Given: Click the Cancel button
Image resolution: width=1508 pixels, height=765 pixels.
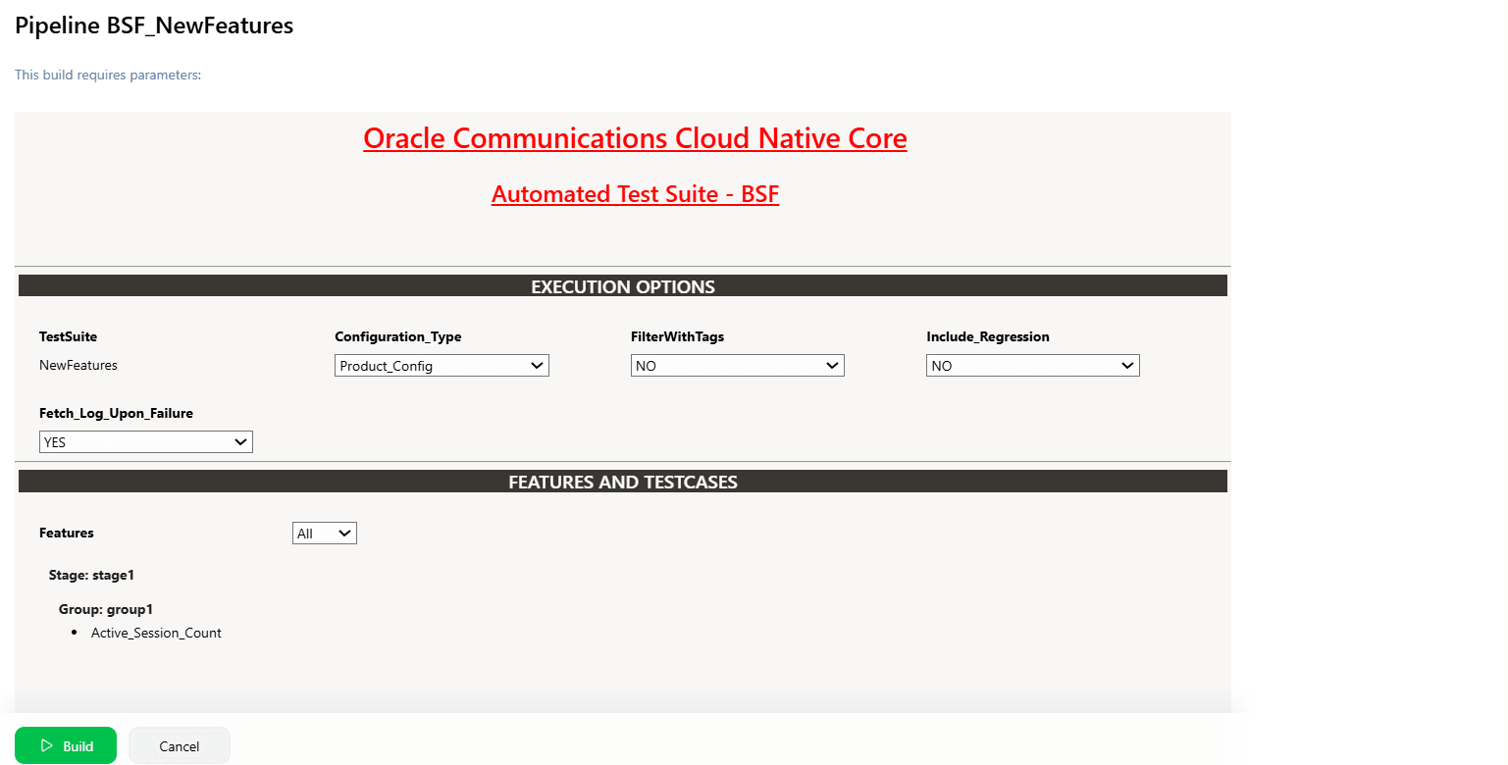Looking at the screenshot, I should (179, 745).
